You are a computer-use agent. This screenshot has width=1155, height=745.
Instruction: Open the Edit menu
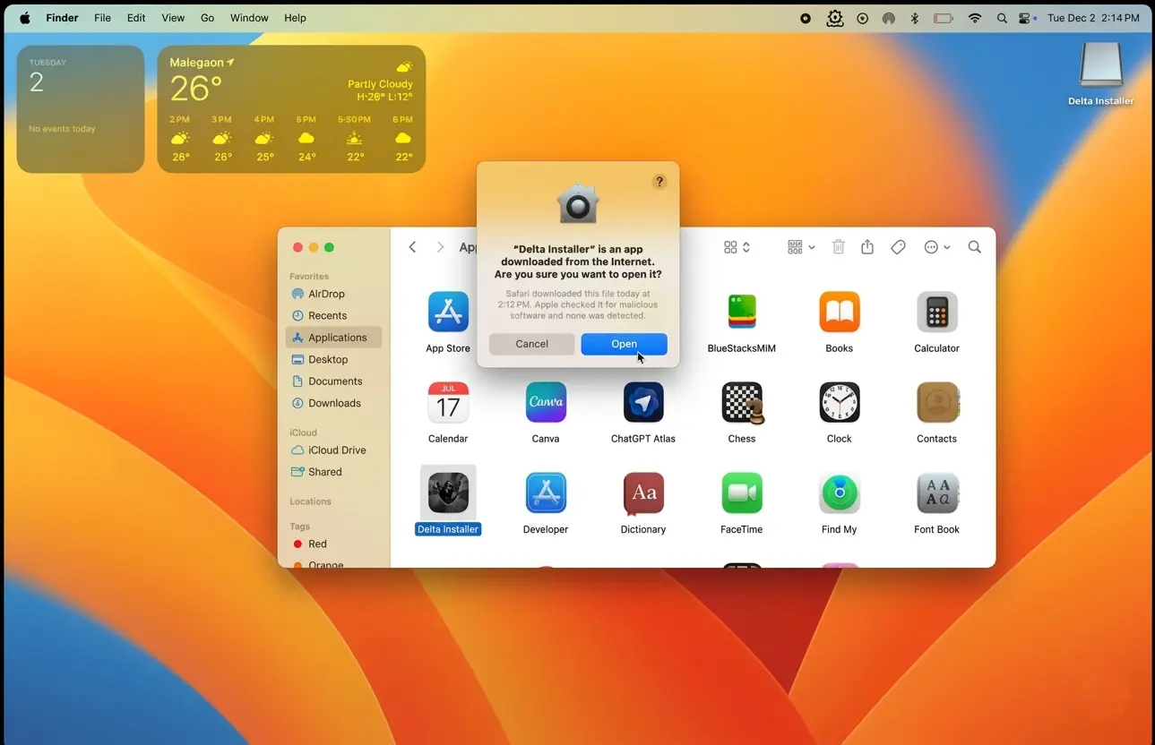click(136, 18)
